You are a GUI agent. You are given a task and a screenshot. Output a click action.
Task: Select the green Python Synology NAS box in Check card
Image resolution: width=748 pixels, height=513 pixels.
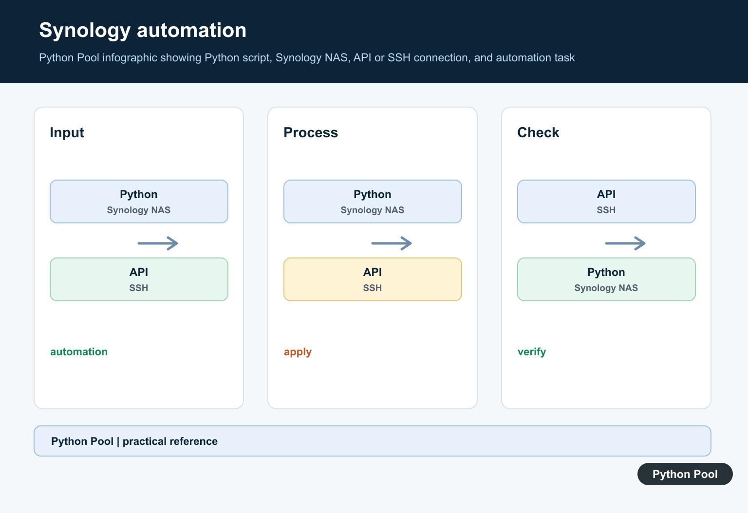coord(606,279)
